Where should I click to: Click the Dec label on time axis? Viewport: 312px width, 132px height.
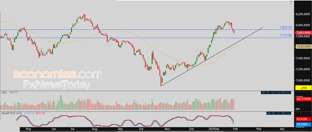point(191,129)
